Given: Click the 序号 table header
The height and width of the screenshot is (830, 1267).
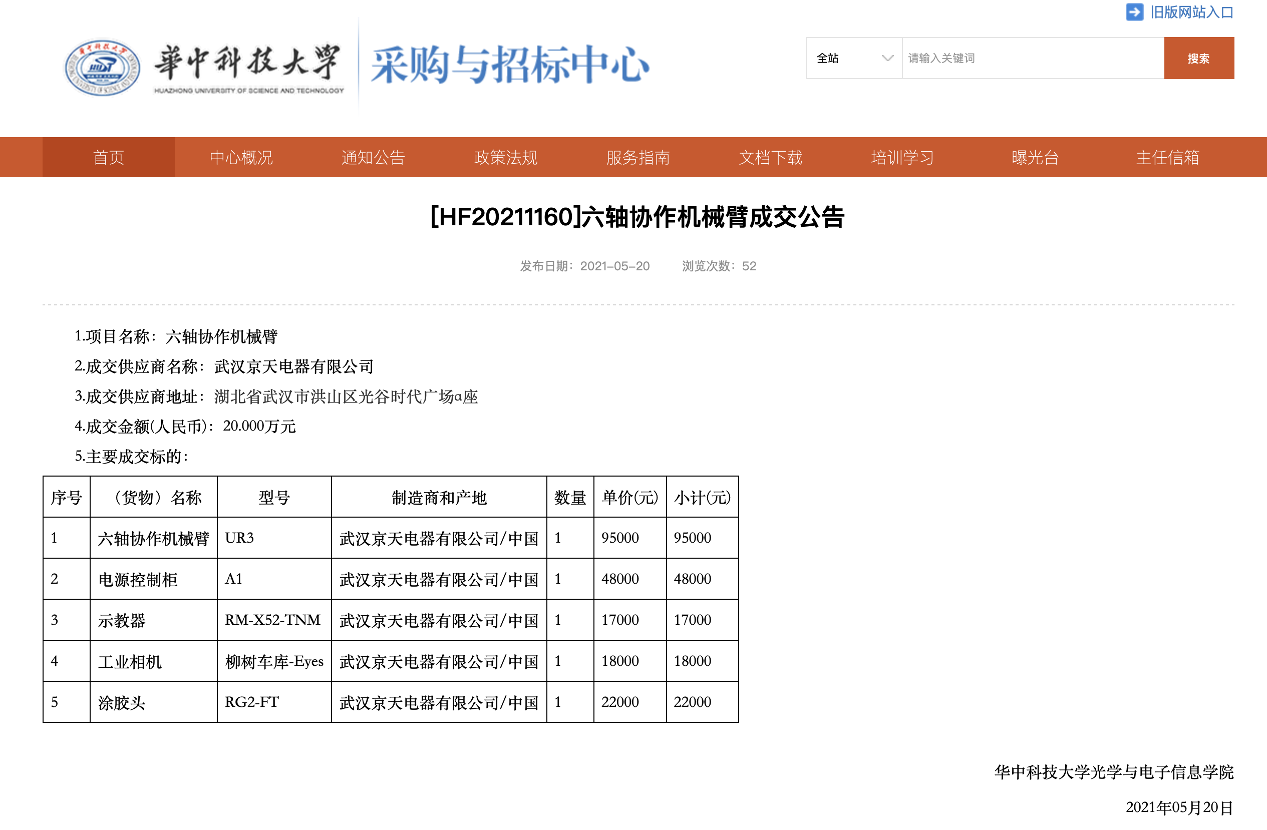Looking at the screenshot, I should coord(67,497).
